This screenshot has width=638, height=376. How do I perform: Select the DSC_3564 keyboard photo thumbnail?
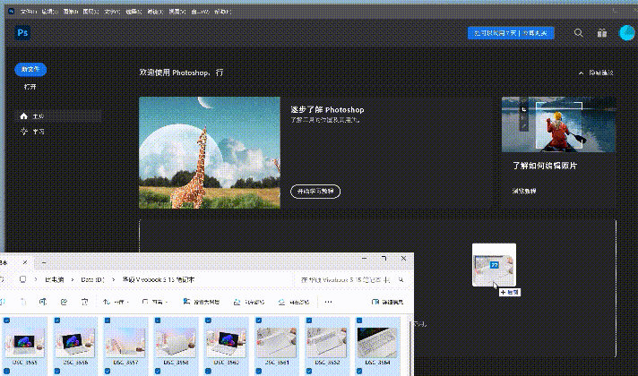(377, 342)
